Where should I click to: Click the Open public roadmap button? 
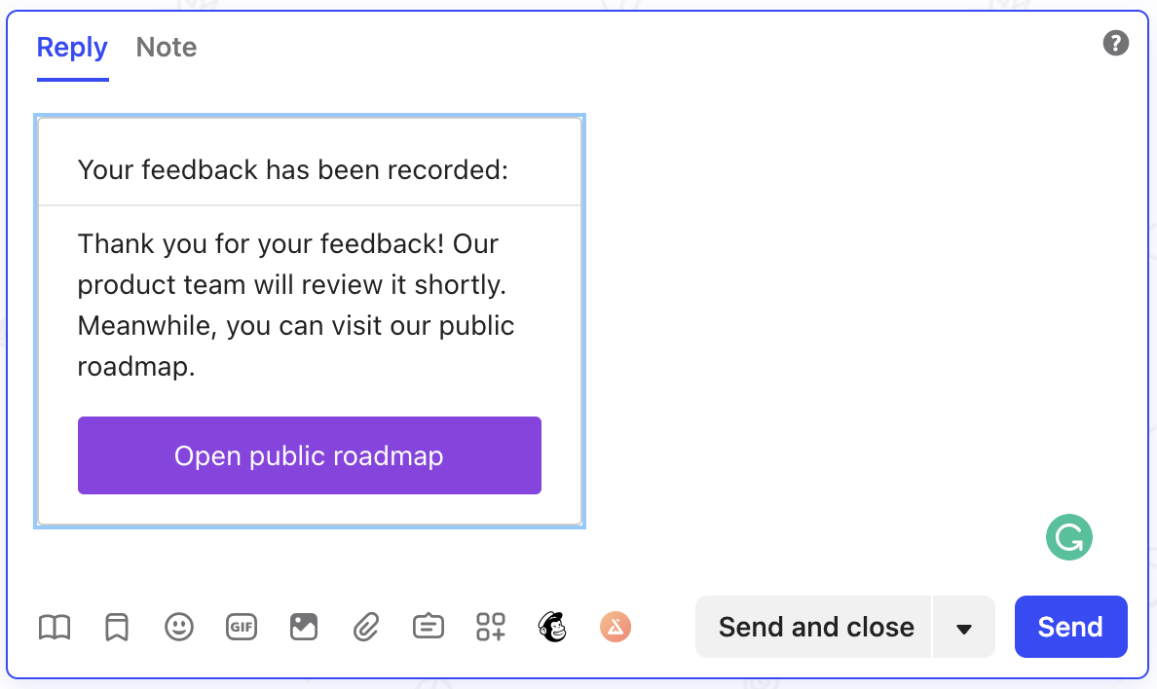coord(309,455)
